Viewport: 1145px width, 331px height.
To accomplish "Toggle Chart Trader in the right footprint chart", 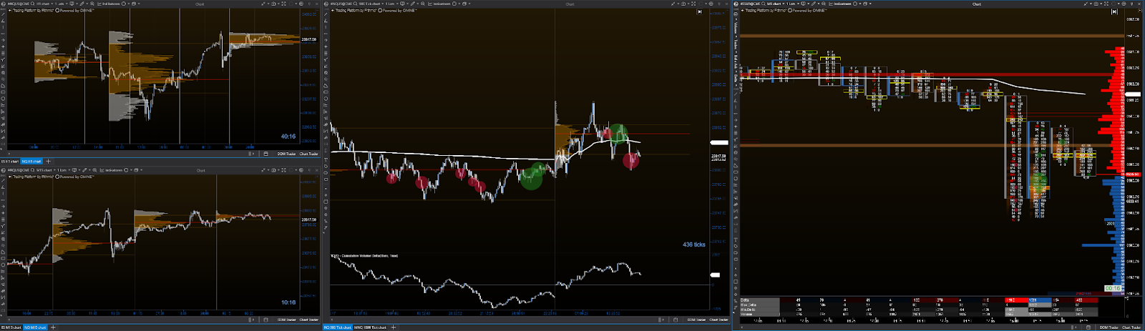I will pyautogui.click(x=1131, y=327).
